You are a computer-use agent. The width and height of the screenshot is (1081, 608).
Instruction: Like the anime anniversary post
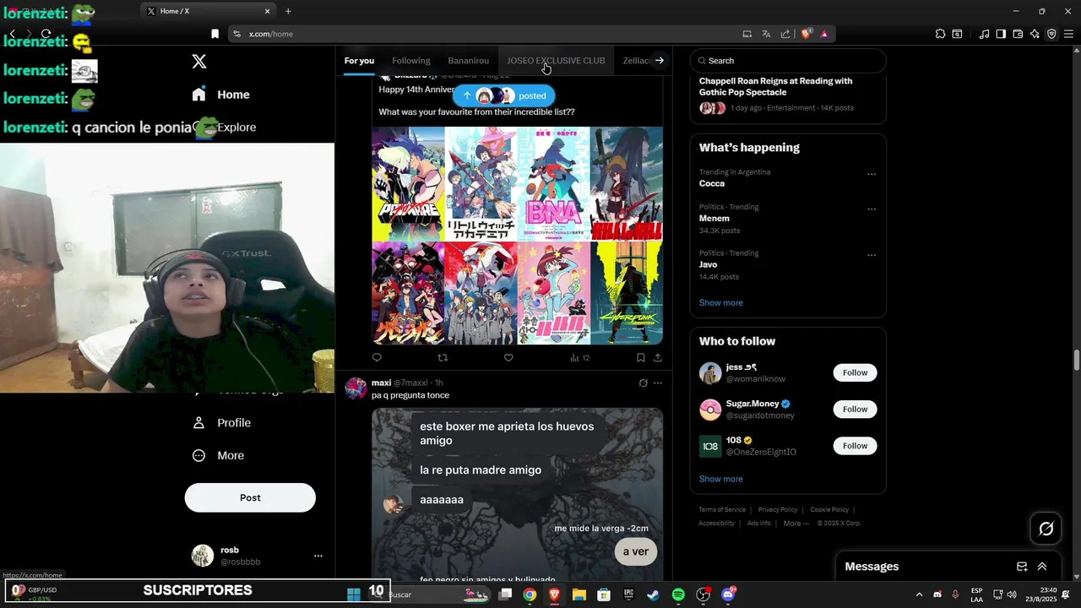[508, 358]
